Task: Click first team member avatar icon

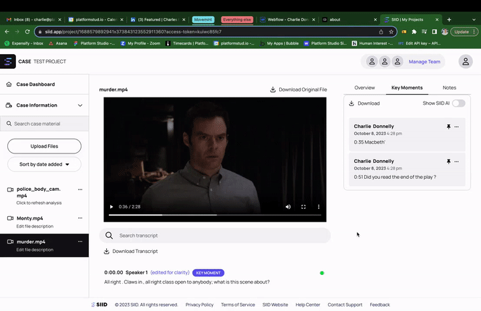Action: point(372,61)
